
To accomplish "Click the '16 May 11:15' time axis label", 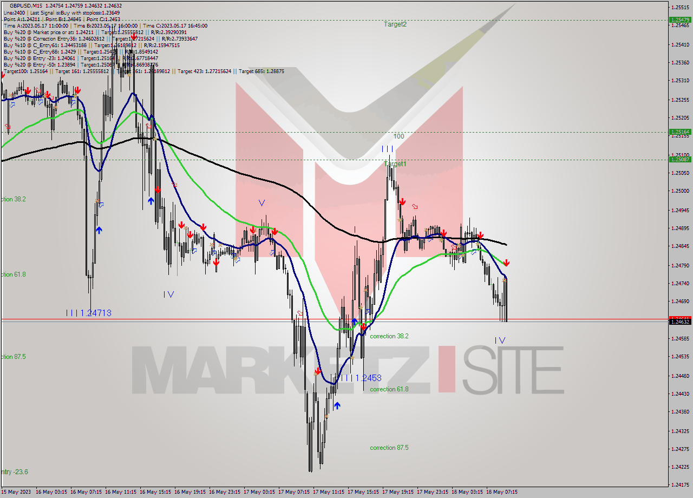I will point(121,492).
